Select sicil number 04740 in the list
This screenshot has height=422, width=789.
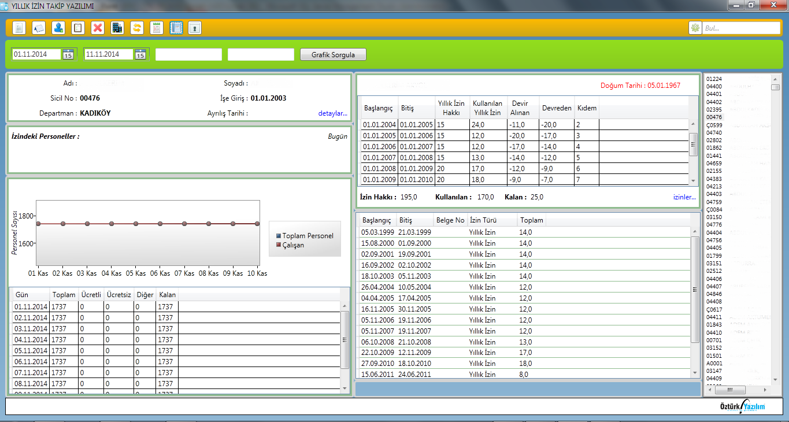coord(714,132)
